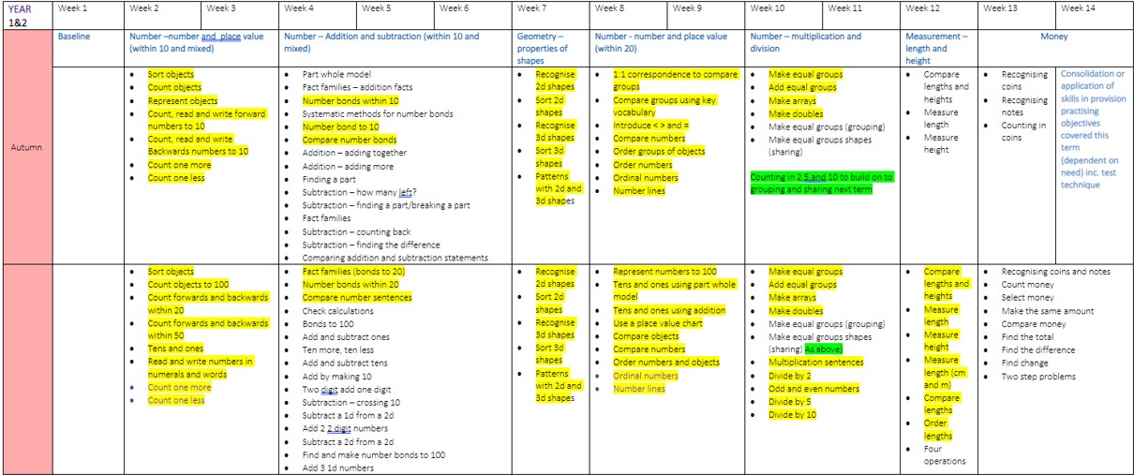The image size is (1134, 475).
Task: Select the 'Week 7' column header
Action: point(551,15)
